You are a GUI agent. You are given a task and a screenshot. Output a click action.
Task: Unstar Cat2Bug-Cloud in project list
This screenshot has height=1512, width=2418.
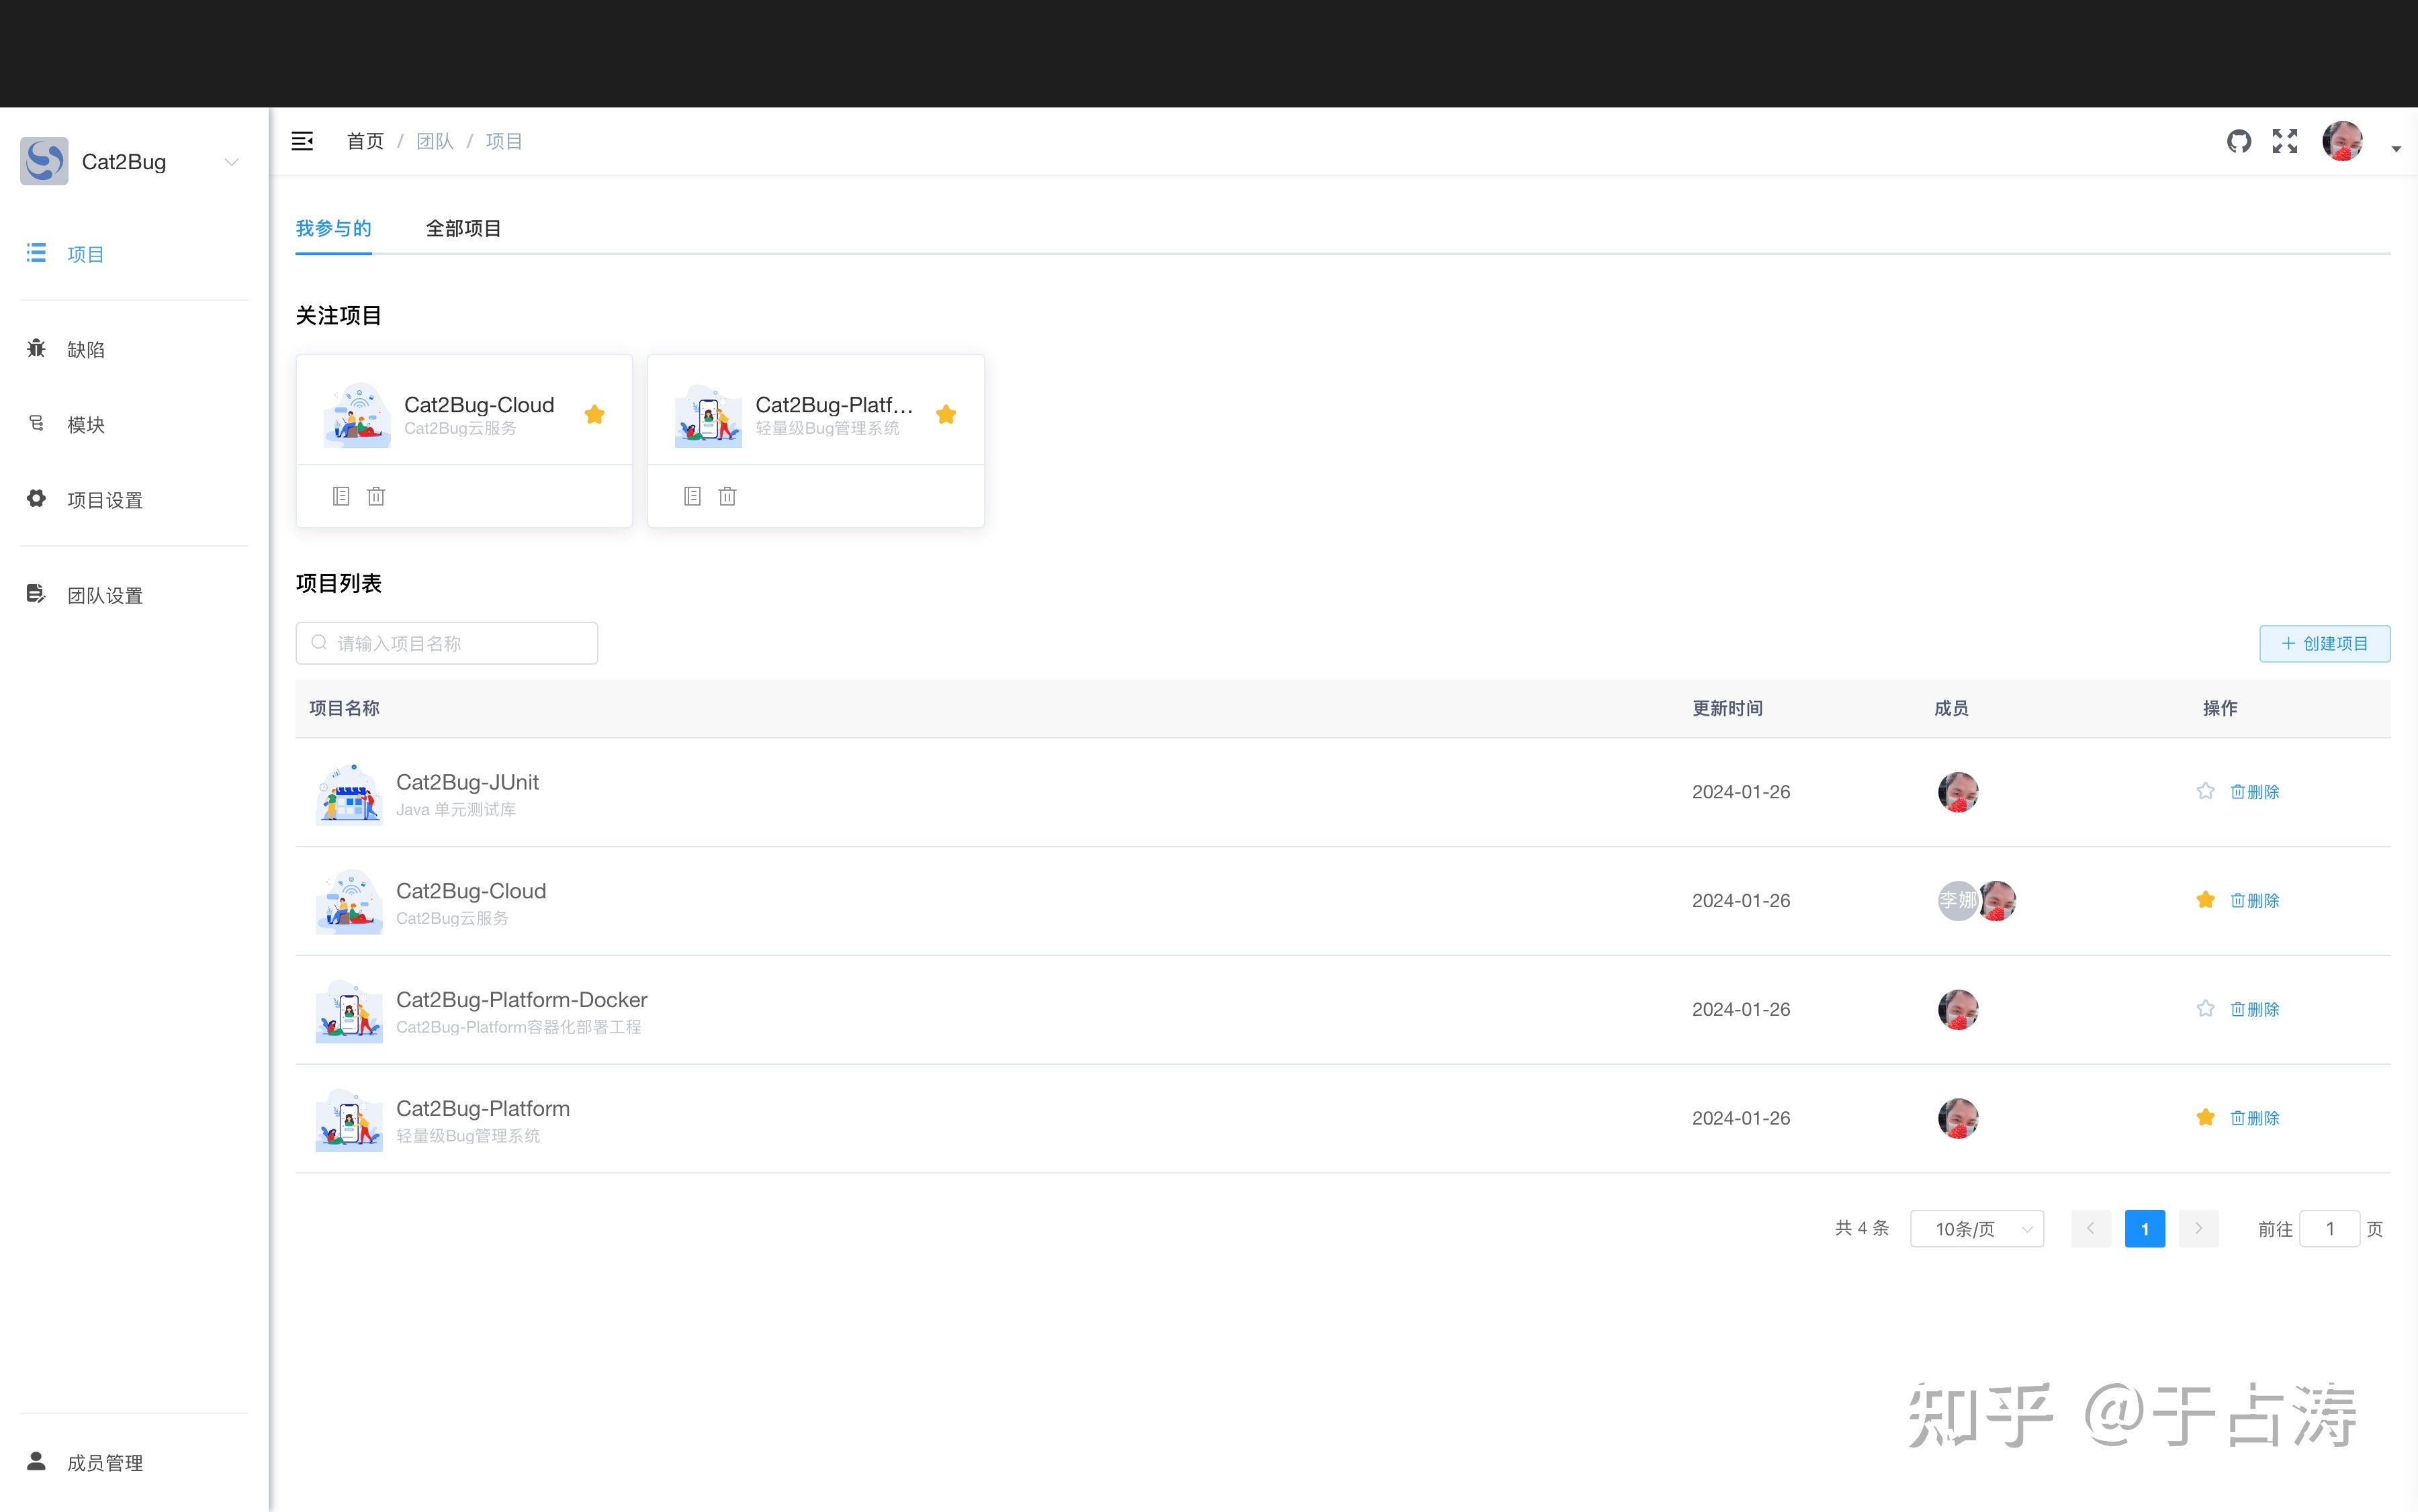2205,900
